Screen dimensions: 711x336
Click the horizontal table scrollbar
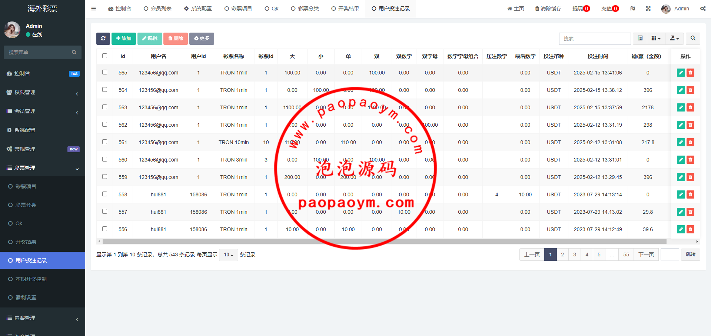(x=384, y=242)
